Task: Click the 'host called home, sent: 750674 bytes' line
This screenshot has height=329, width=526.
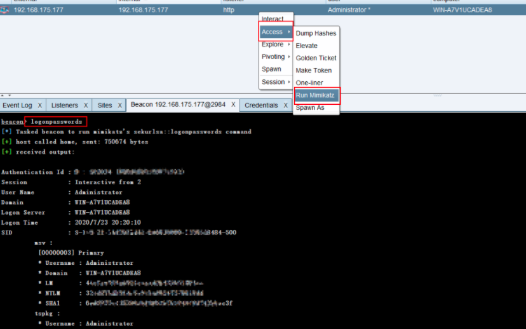Action: pos(82,142)
